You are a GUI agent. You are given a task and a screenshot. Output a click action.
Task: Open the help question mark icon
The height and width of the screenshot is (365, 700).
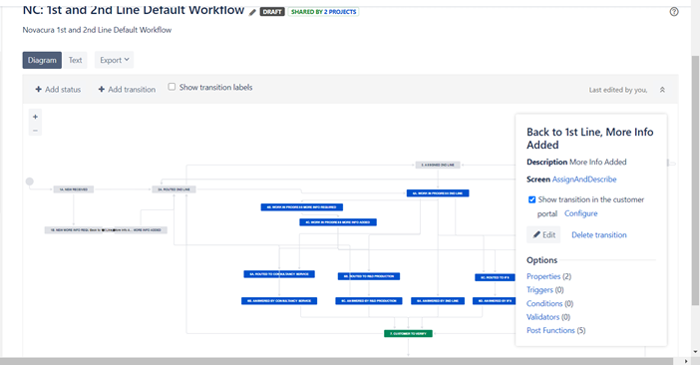[674, 12]
